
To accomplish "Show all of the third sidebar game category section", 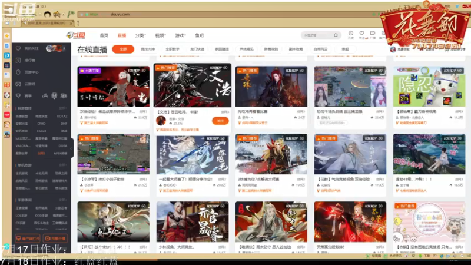I will pos(62,200).
